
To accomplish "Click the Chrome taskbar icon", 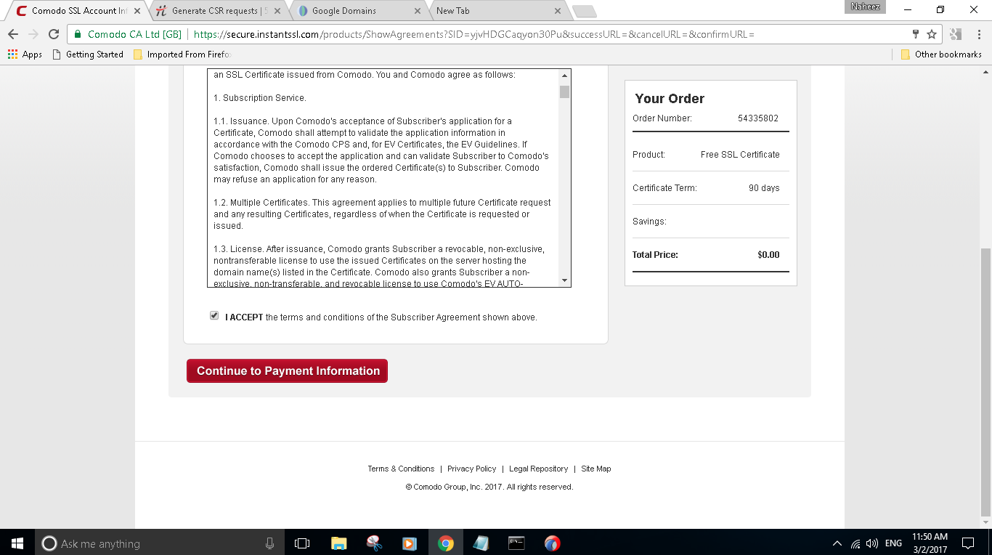I will pyautogui.click(x=445, y=543).
